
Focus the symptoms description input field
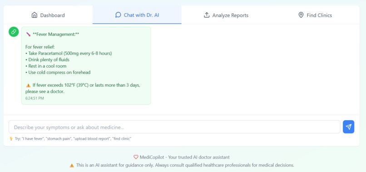point(174,127)
